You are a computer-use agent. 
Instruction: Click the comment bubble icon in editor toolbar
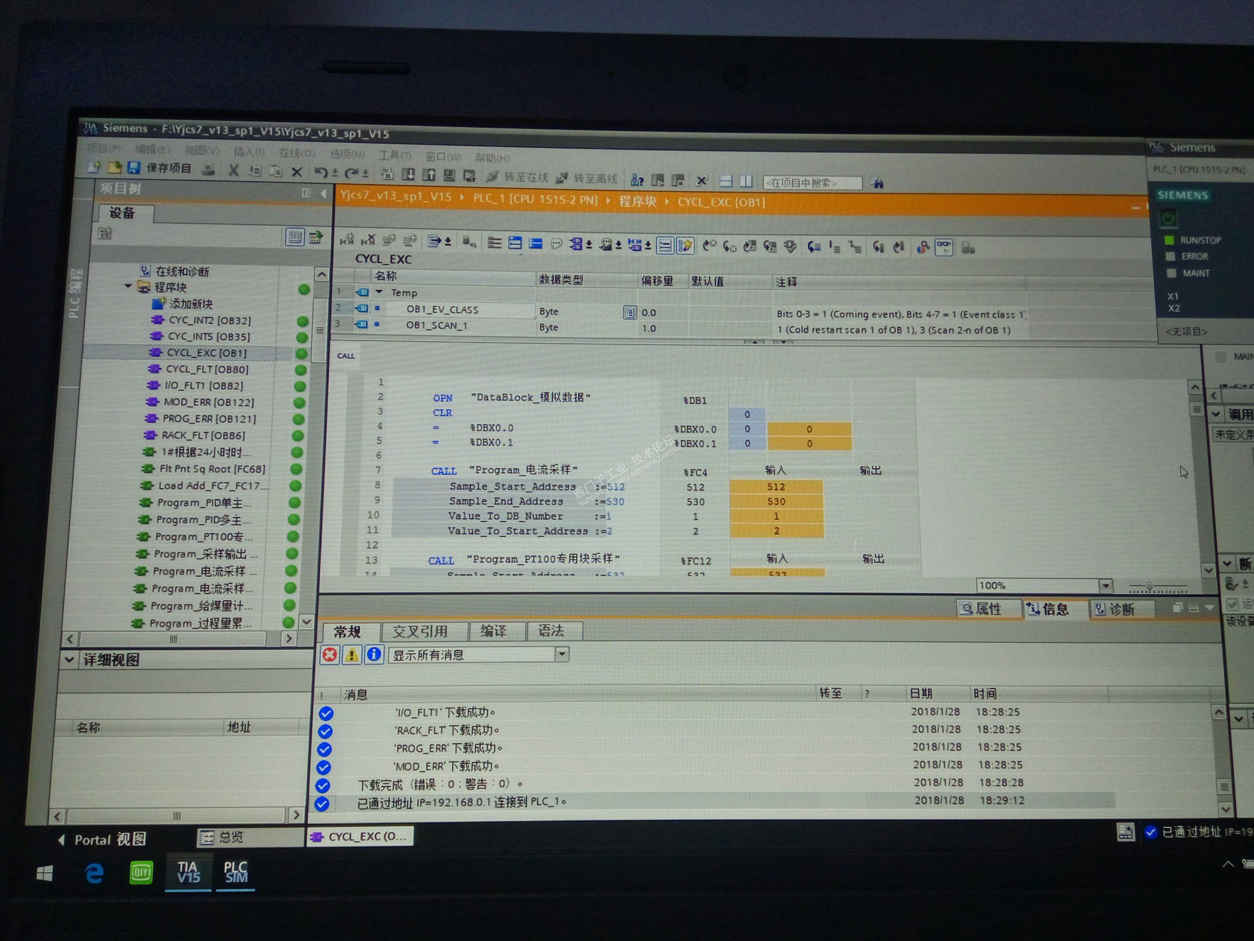click(556, 244)
